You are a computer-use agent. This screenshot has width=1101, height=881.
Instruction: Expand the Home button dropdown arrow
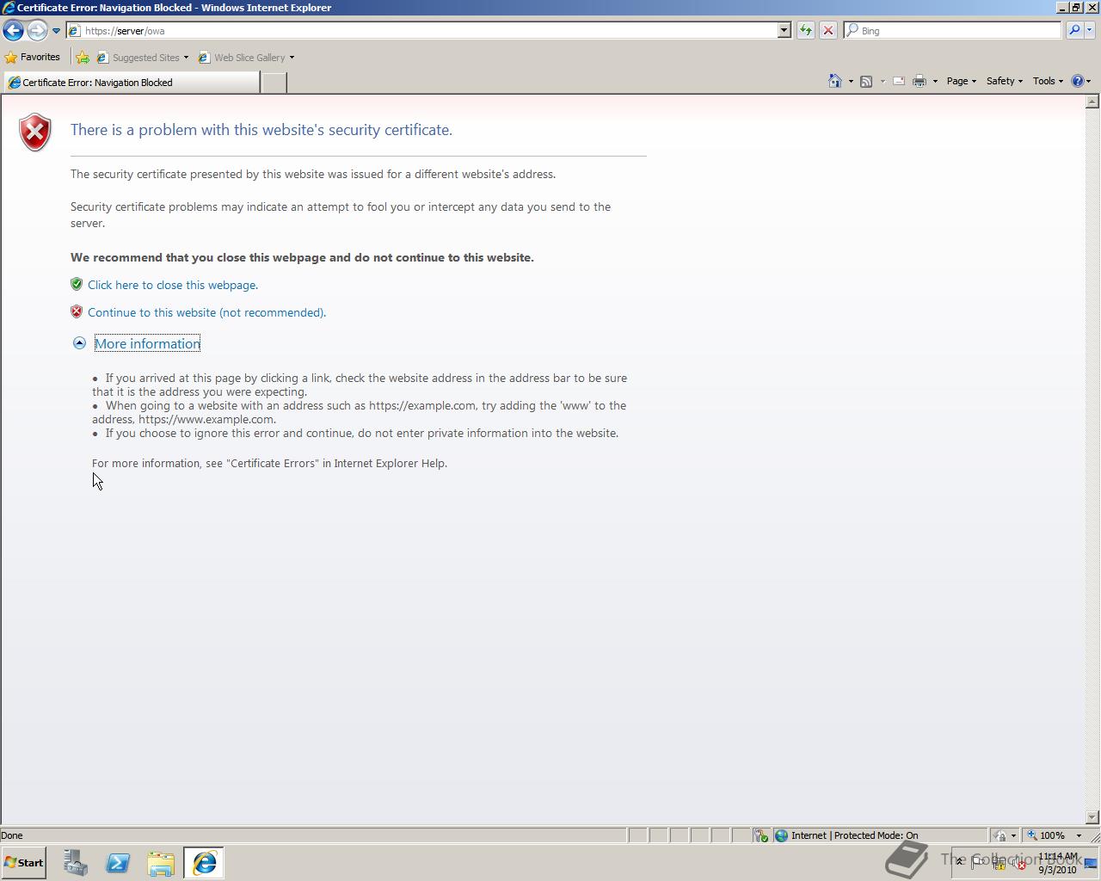851,82
